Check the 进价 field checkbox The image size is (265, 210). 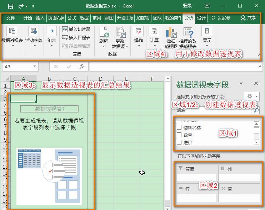pyautogui.click(x=179, y=142)
